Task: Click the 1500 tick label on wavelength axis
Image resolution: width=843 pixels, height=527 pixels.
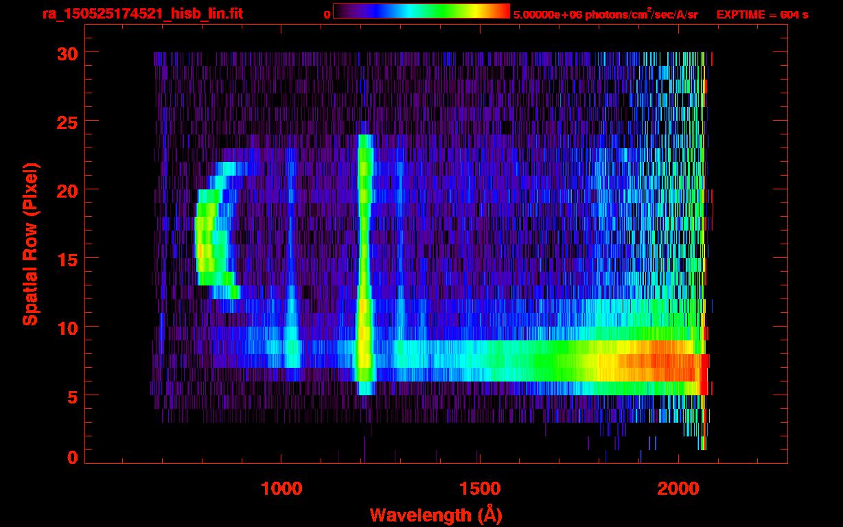Action: (479, 488)
